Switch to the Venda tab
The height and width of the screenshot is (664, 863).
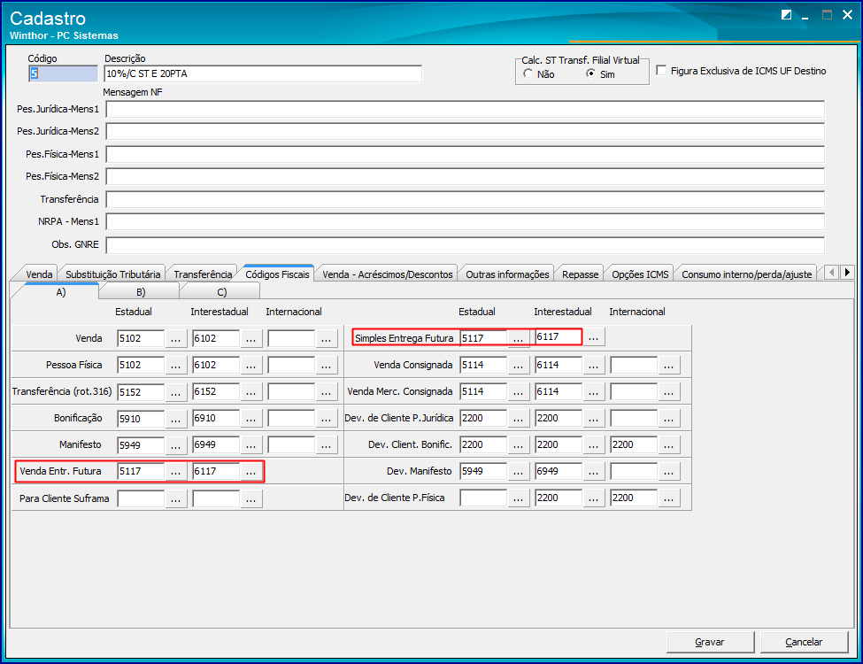coord(39,274)
